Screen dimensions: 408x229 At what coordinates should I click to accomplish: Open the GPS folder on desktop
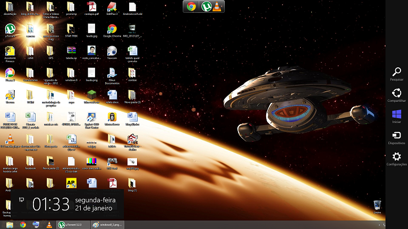pos(50,52)
